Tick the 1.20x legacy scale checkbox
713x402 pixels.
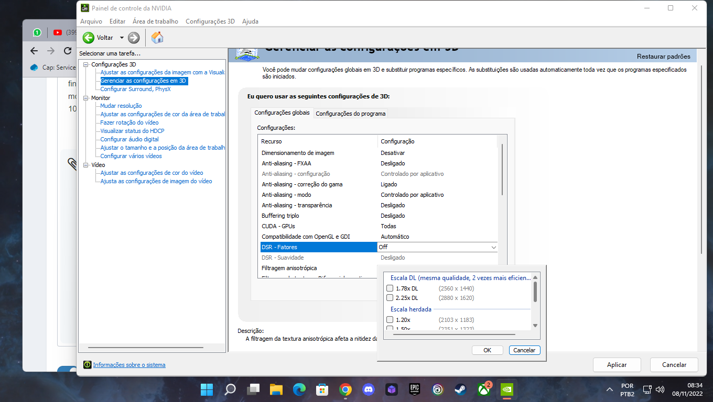point(390,320)
